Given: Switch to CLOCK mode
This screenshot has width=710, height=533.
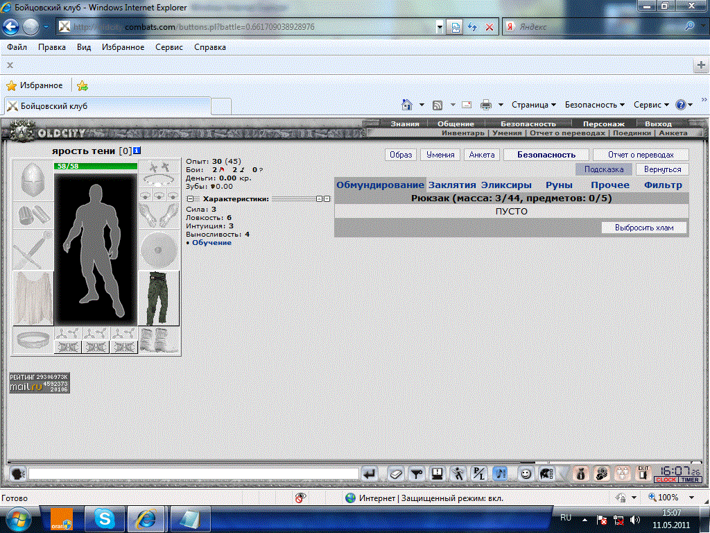Looking at the screenshot, I should click(666, 480).
